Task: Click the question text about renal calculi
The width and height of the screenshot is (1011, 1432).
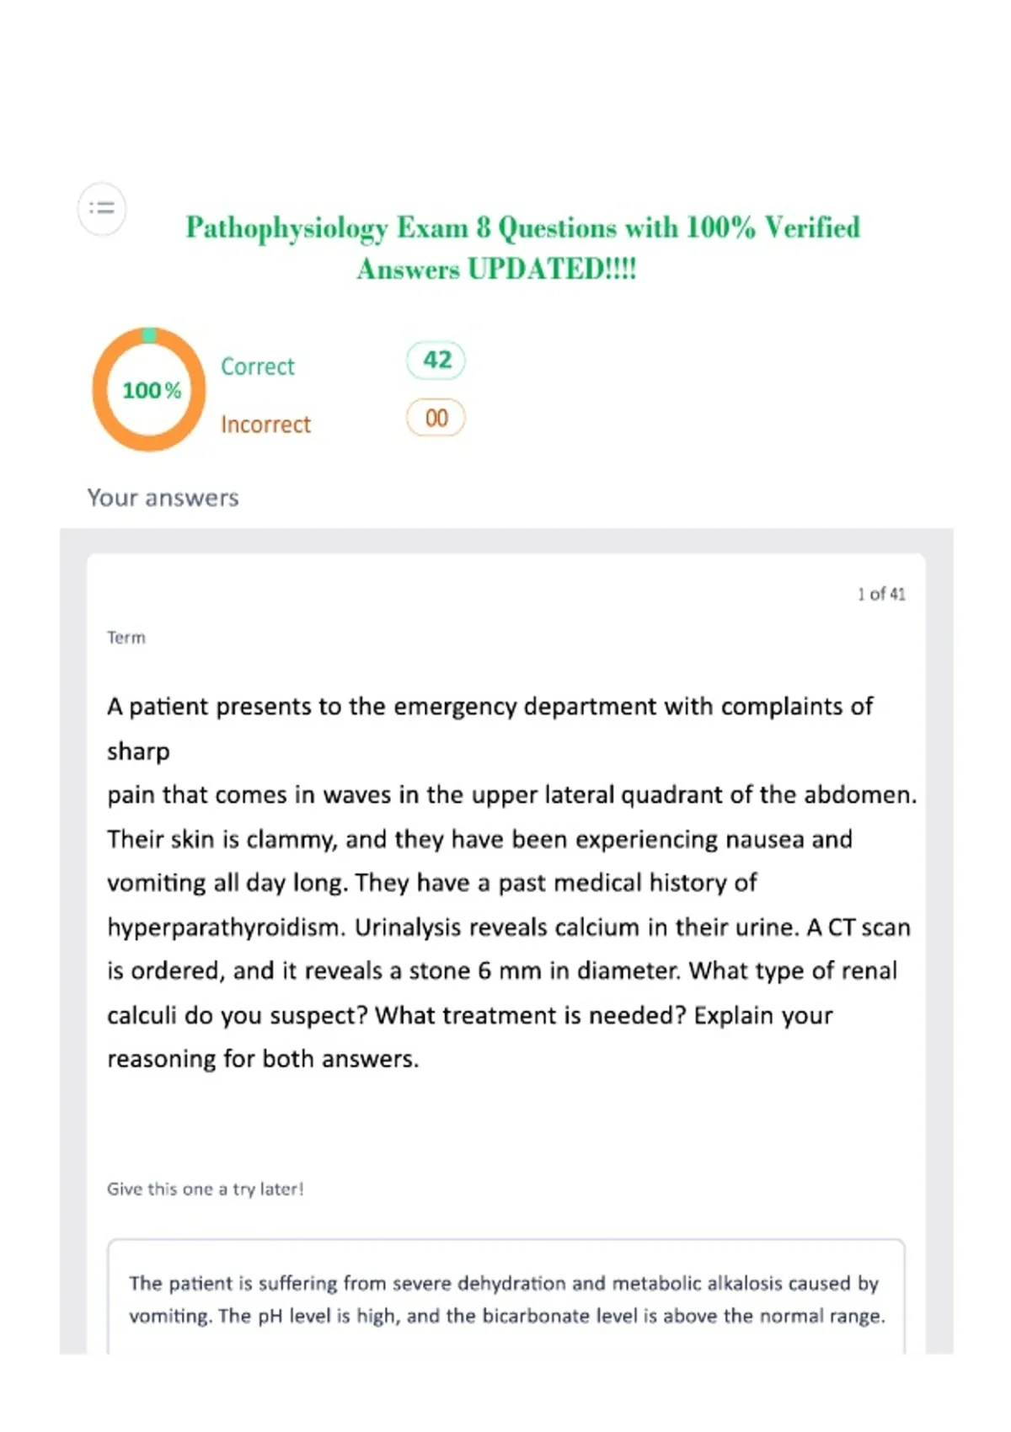Action: [511, 882]
